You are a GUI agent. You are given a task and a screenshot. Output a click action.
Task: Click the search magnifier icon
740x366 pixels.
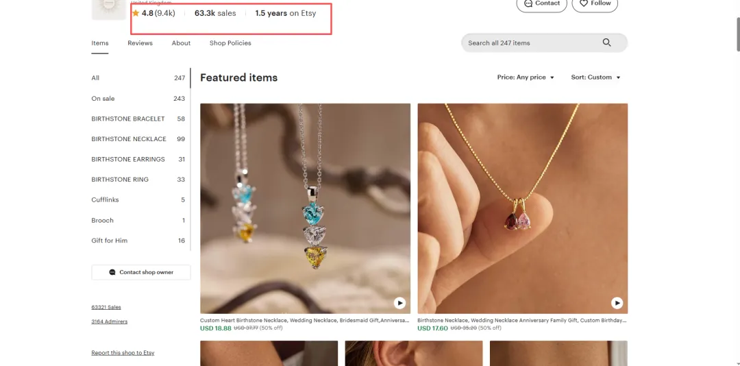coord(606,42)
